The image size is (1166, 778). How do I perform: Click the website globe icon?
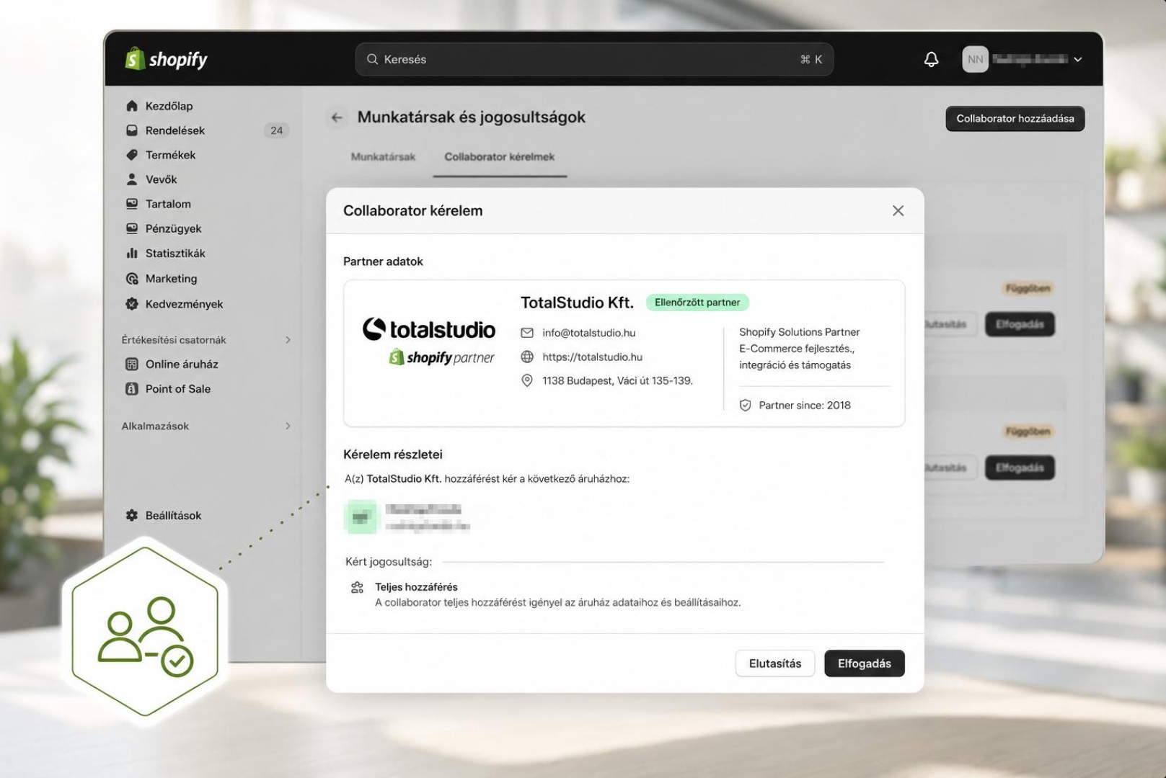click(527, 357)
